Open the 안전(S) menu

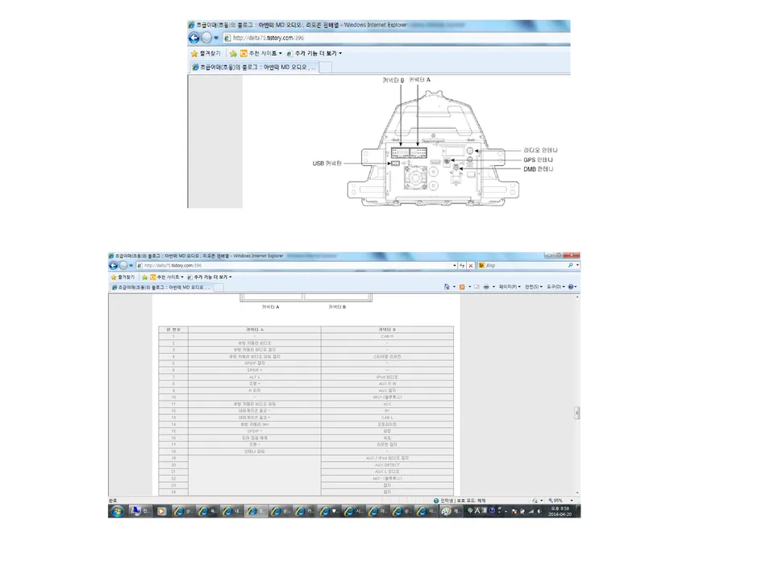click(x=534, y=287)
